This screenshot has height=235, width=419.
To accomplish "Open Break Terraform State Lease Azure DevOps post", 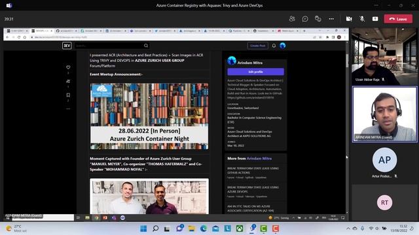I will [253, 189].
